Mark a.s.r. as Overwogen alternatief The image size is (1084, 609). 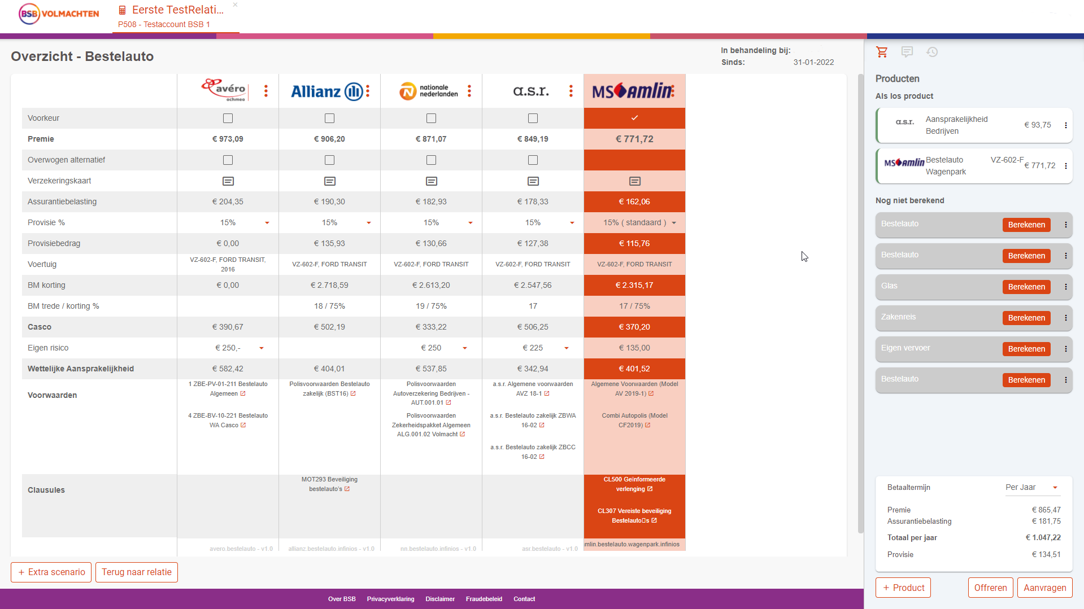pos(533,160)
